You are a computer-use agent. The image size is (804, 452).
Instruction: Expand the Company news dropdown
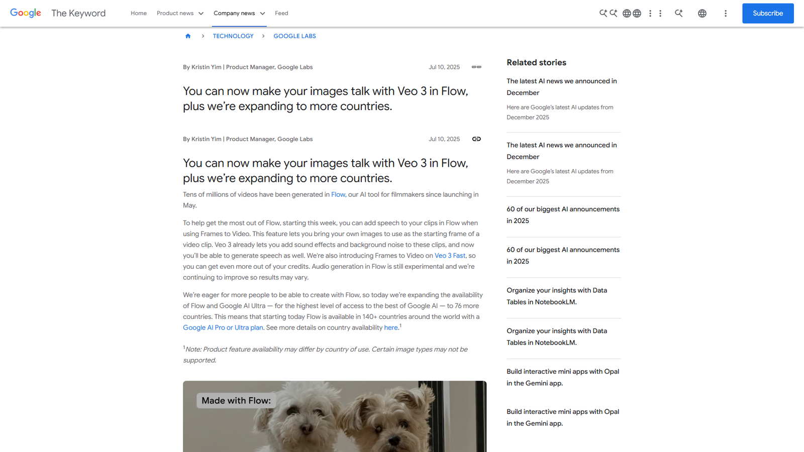click(239, 13)
